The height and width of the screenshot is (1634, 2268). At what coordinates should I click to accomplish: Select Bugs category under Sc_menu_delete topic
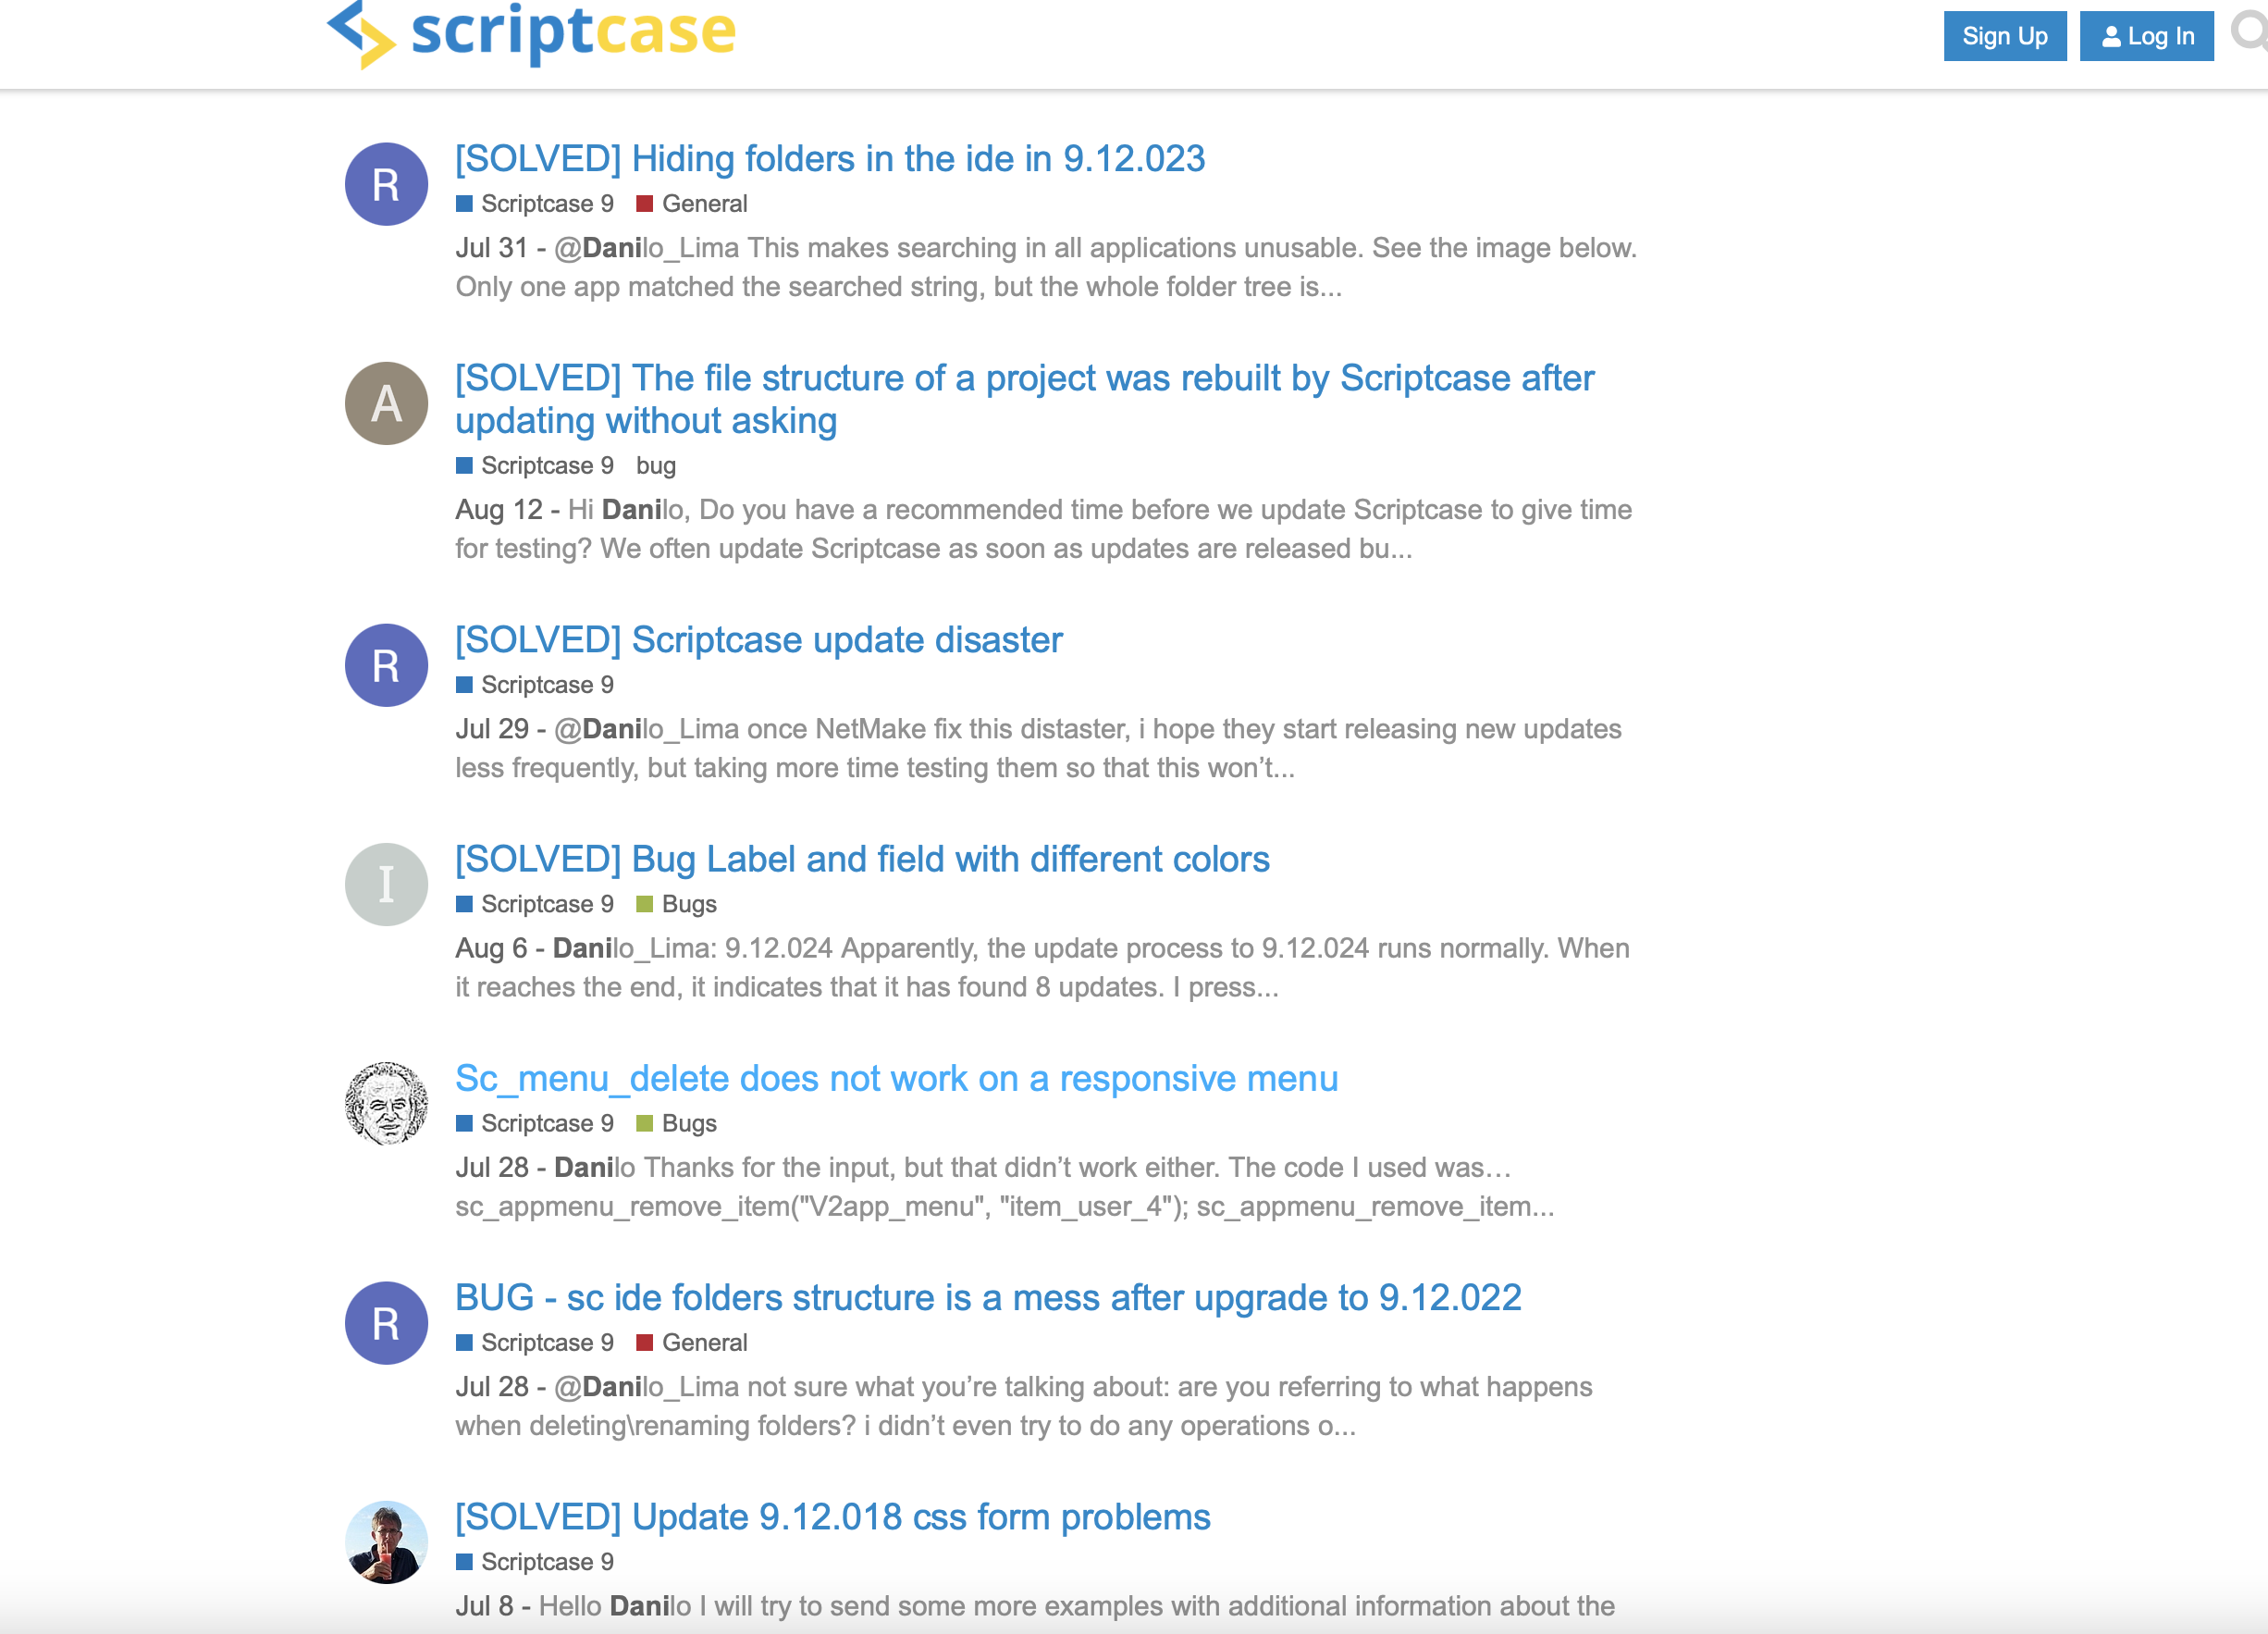click(x=688, y=1123)
